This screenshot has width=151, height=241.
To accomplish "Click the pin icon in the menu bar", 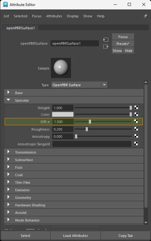I will (145, 16).
